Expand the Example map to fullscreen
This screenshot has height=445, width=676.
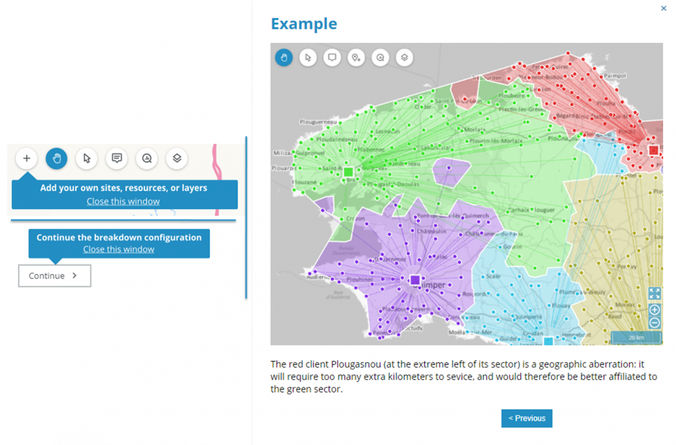[x=654, y=293]
